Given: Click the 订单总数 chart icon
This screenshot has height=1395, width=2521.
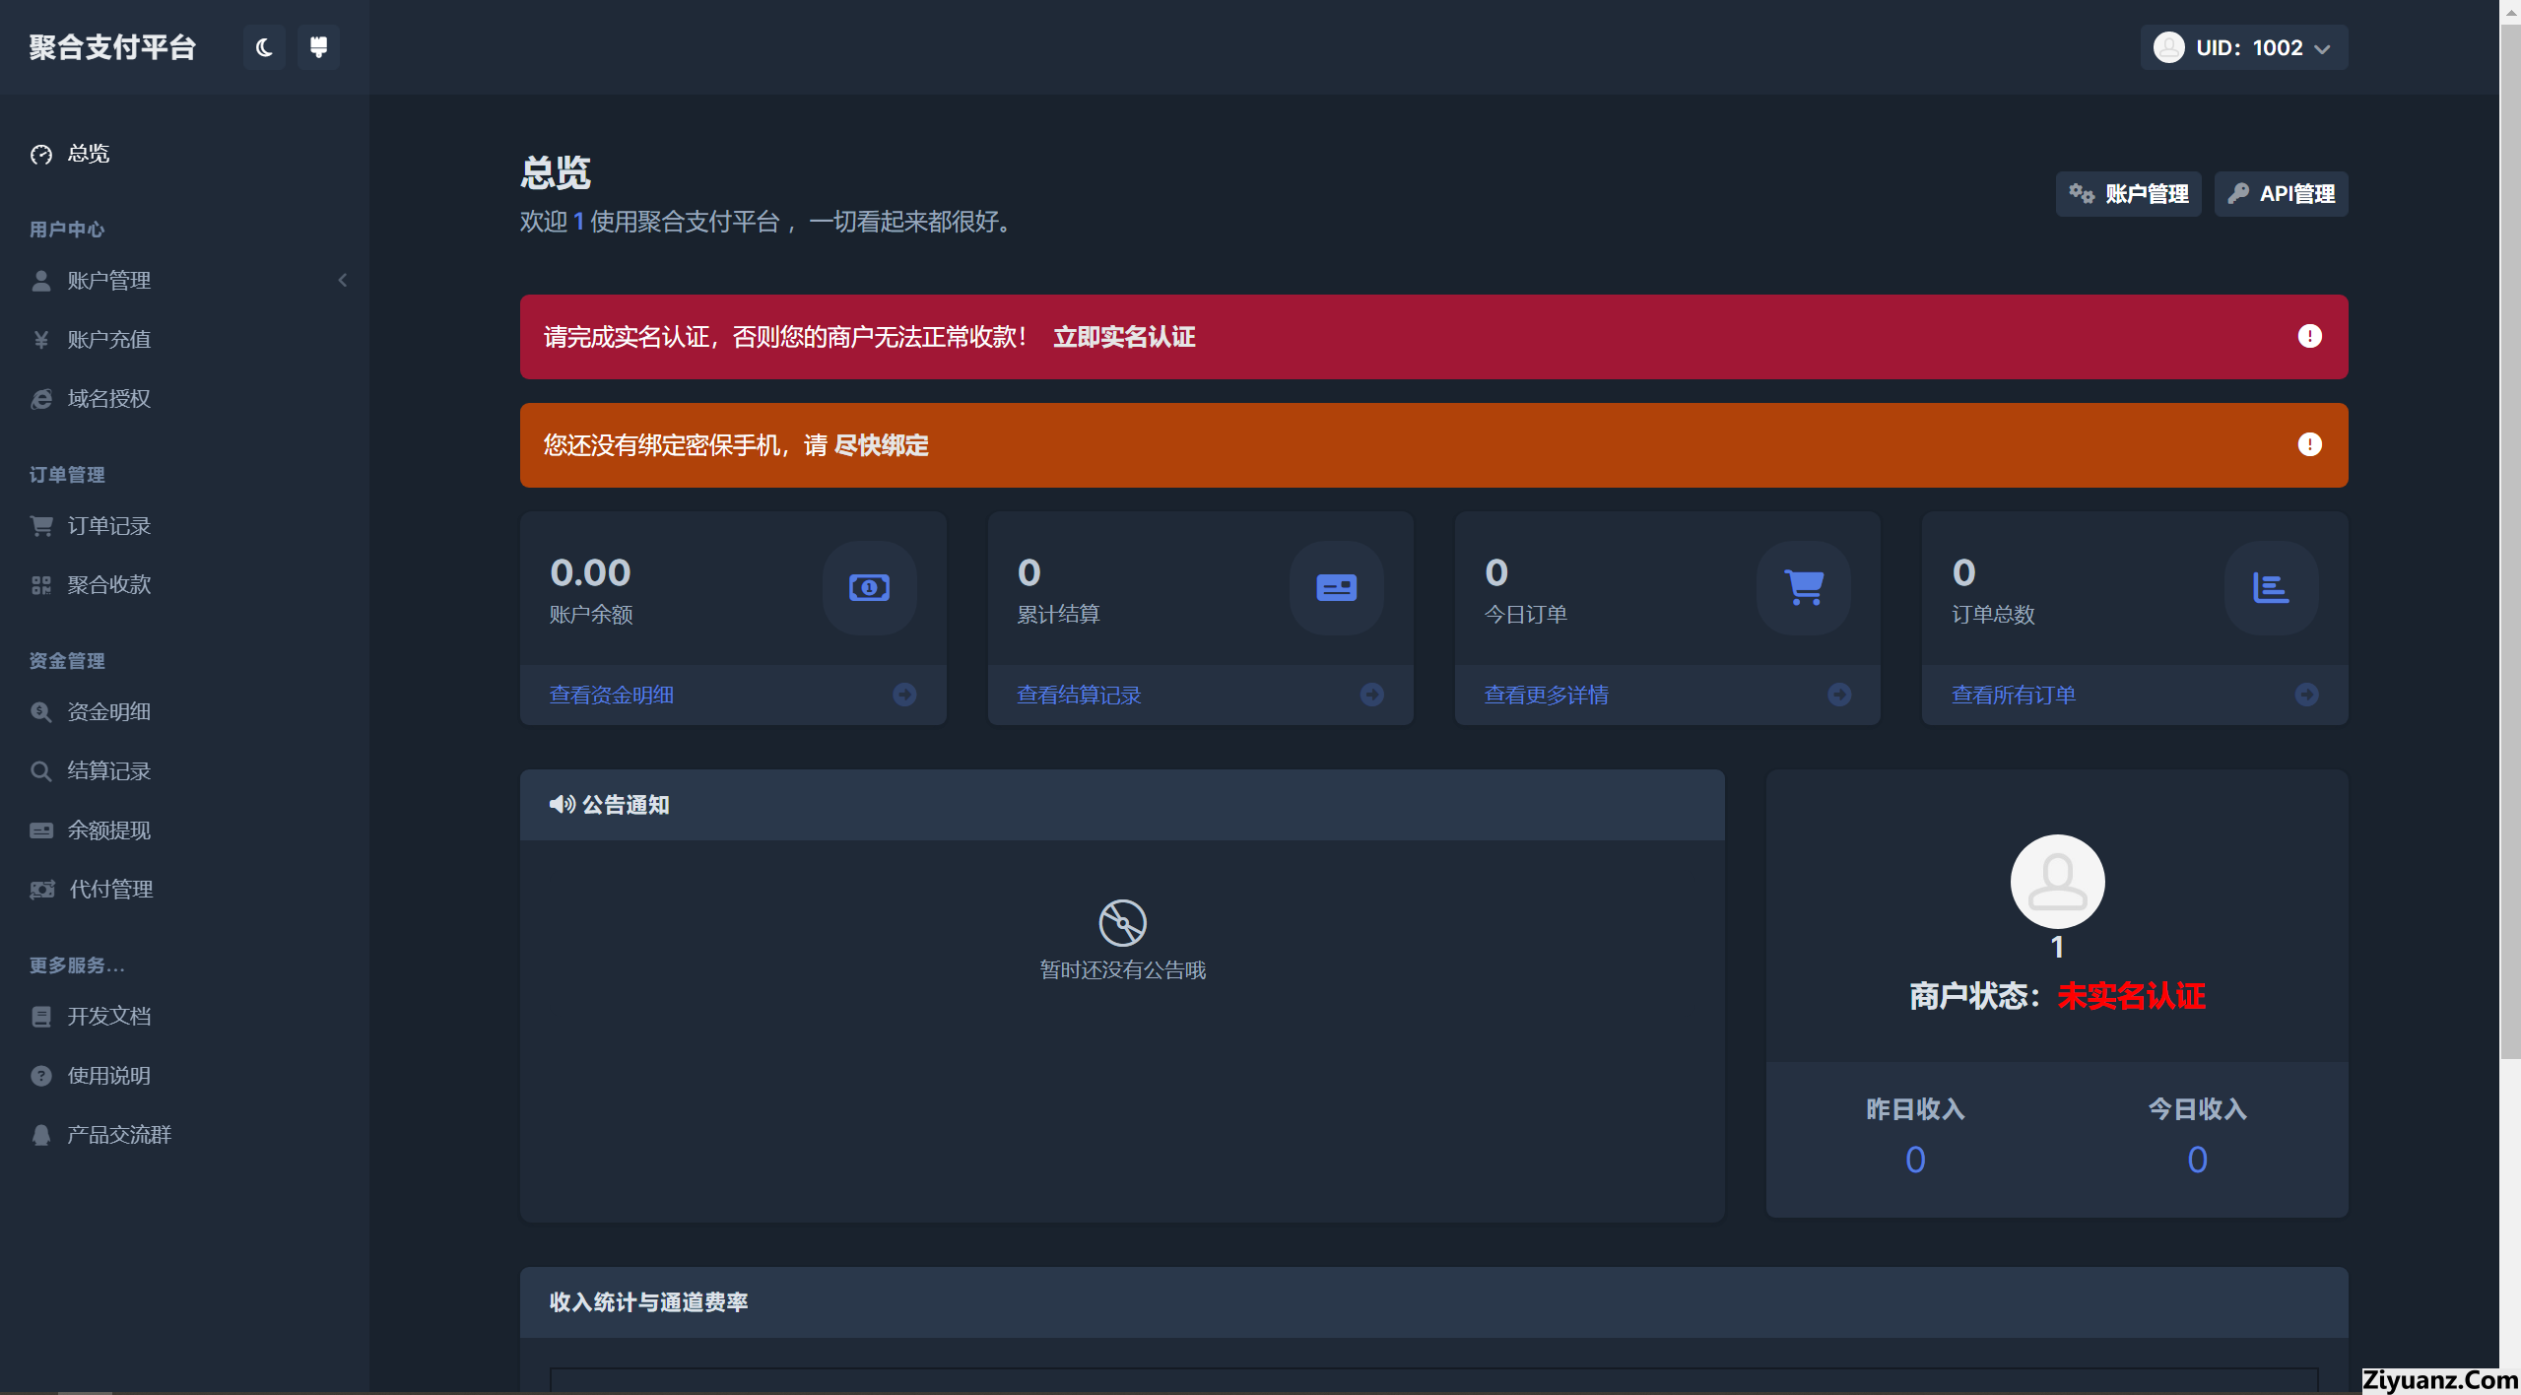Looking at the screenshot, I should 2271,588.
